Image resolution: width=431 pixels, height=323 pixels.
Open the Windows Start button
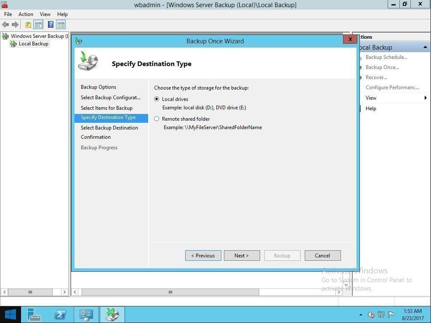(11, 315)
